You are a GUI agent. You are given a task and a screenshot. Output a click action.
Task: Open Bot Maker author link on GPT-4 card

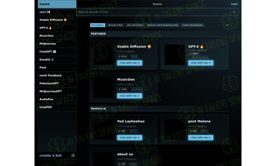[202, 50]
